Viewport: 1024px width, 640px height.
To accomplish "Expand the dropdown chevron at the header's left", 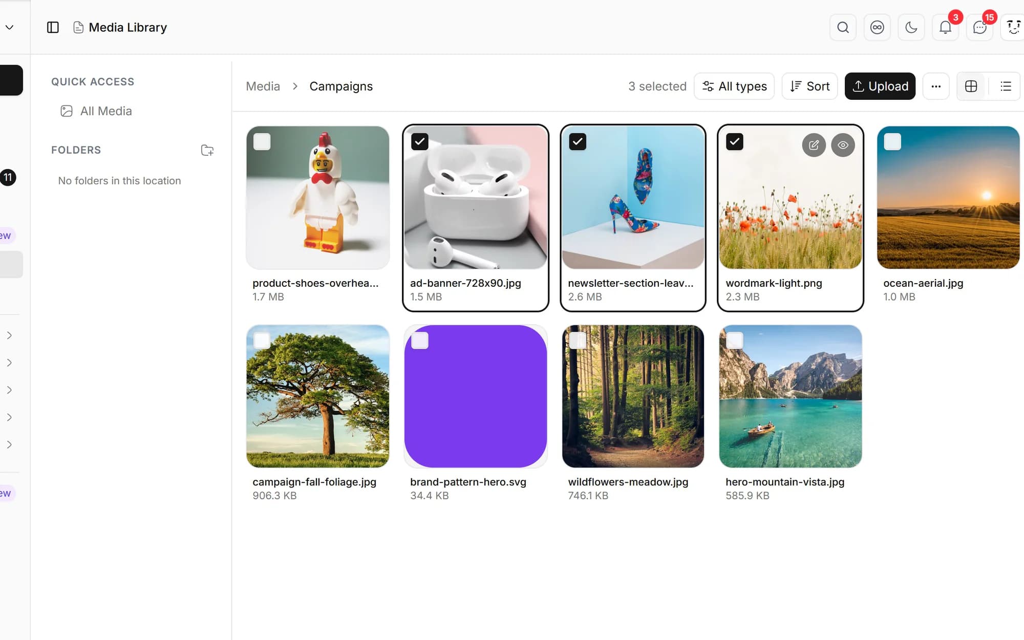I will tap(9, 27).
